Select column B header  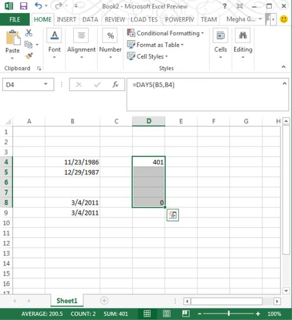(x=73, y=121)
